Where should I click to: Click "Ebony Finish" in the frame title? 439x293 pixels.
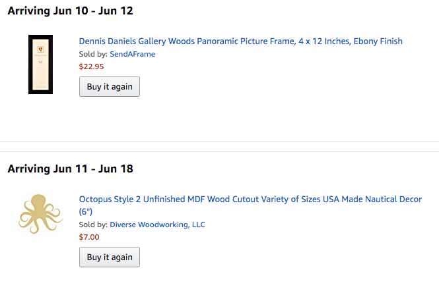(378, 41)
